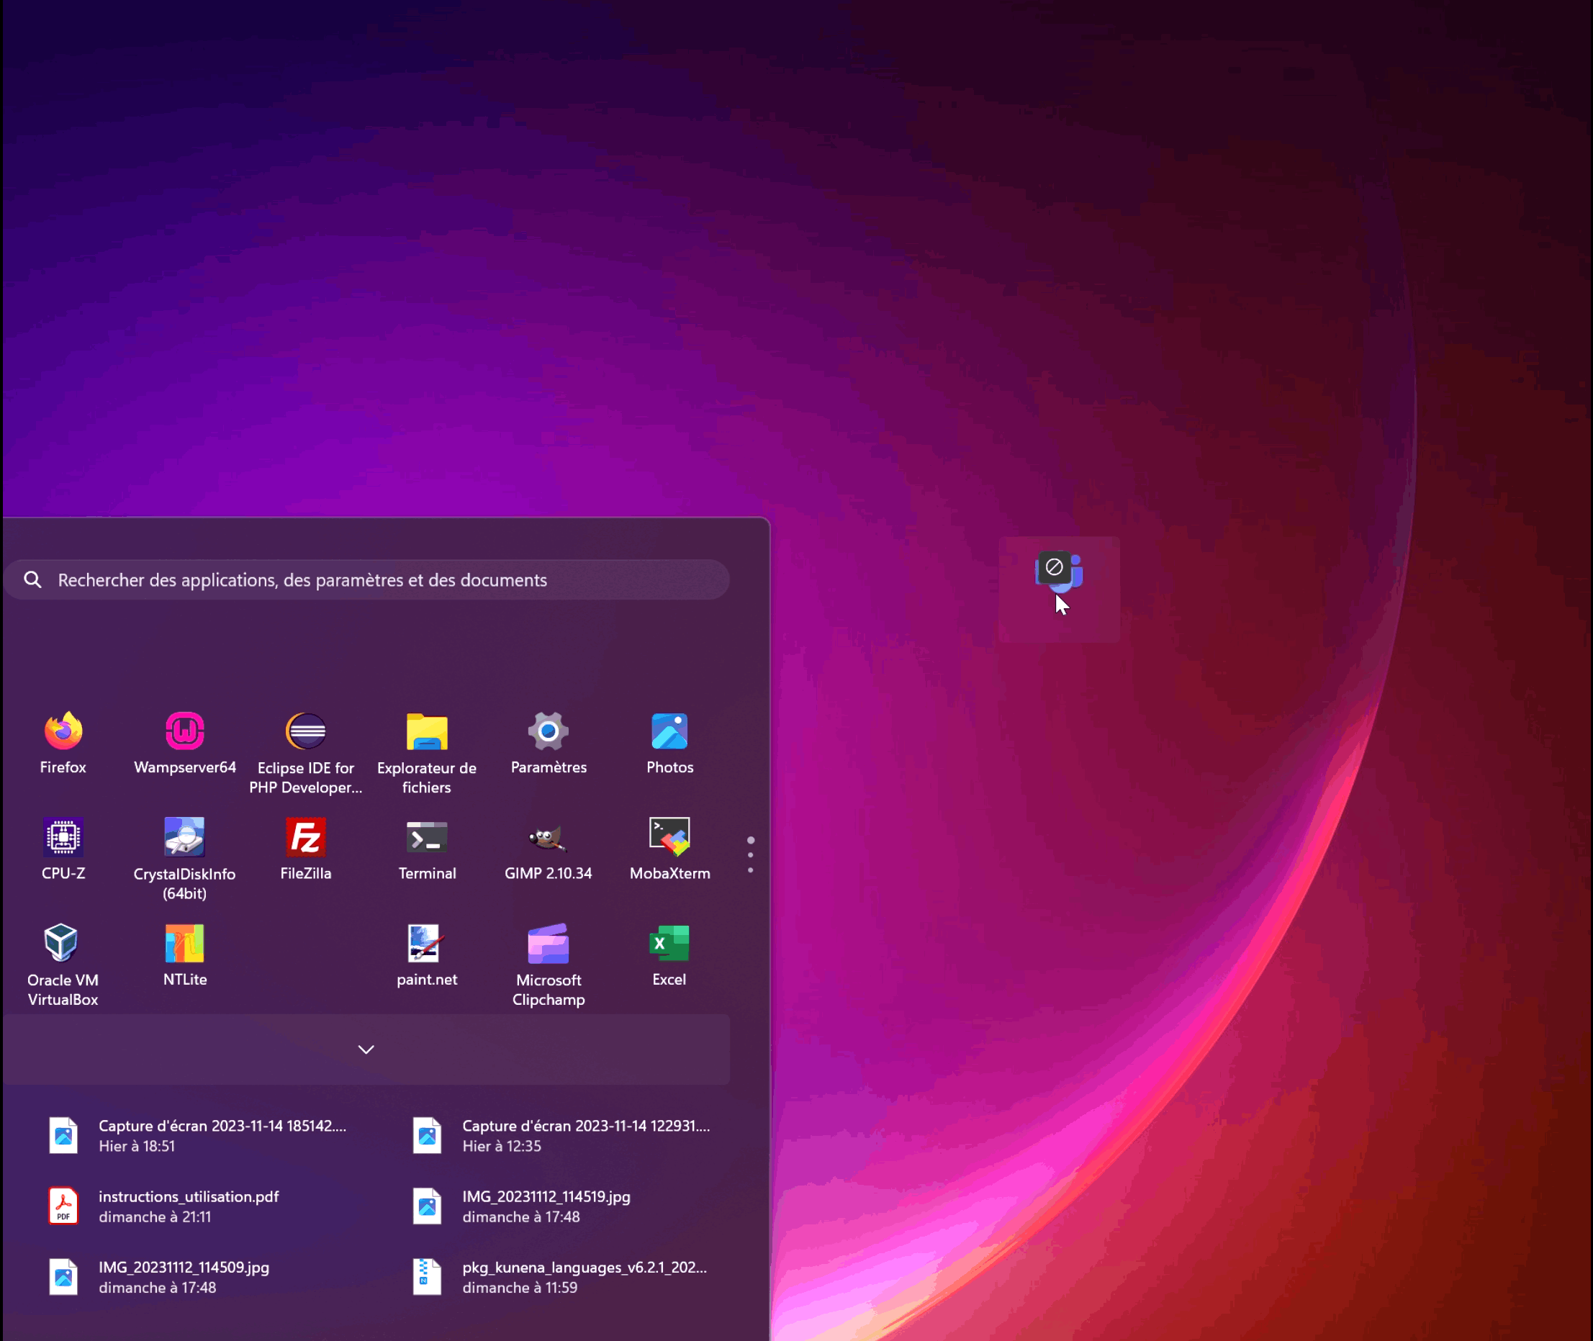Launch MobaXterm
Viewport: 1593px width, 1341px height.
670,849
